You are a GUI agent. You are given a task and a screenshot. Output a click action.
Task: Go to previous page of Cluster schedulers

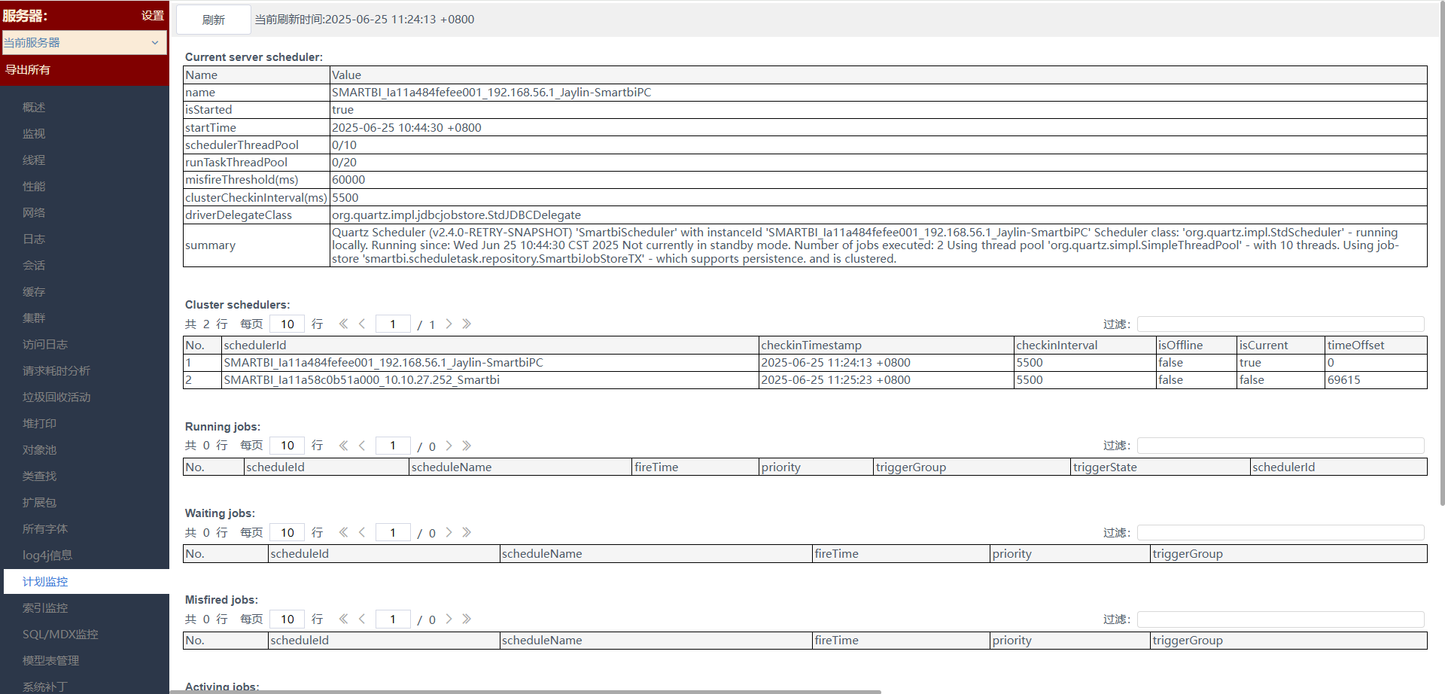tap(362, 324)
